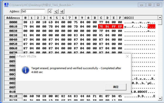
Task: Select row address 0010
Action: tap(13, 27)
